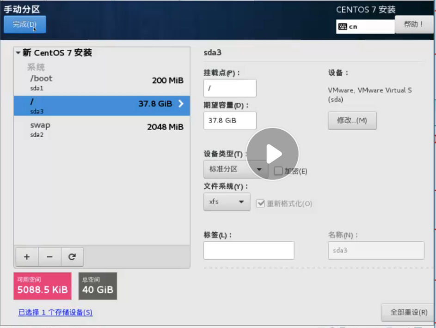Select the / sda3 partition row
Image resolution: width=436 pixels, height=328 pixels.
pyautogui.click(x=102, y=106)
